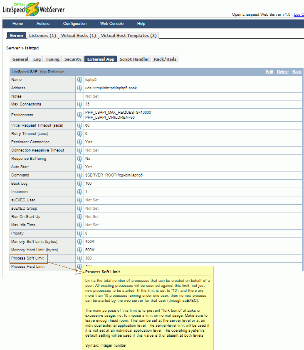Click info icon beside Address field
The image size is (304, 350).
(x=79, y=88)
